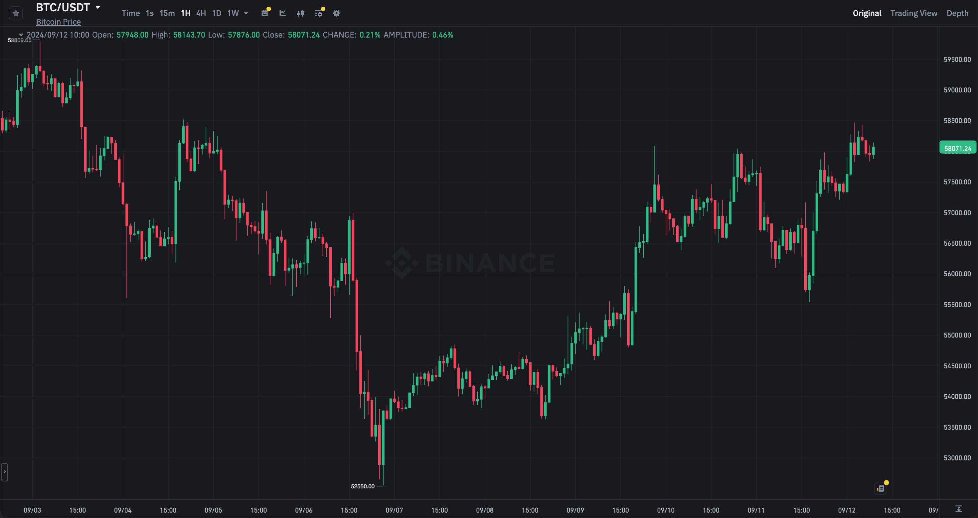Click the 59809.65 high price label
This screenshot has width=978, height=518.
tap(20, 40)
